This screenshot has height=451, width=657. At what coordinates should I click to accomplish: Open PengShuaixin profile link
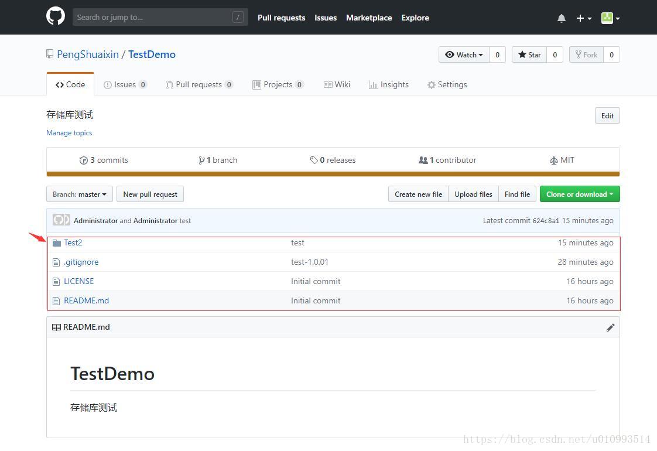[x=88, y=54]
